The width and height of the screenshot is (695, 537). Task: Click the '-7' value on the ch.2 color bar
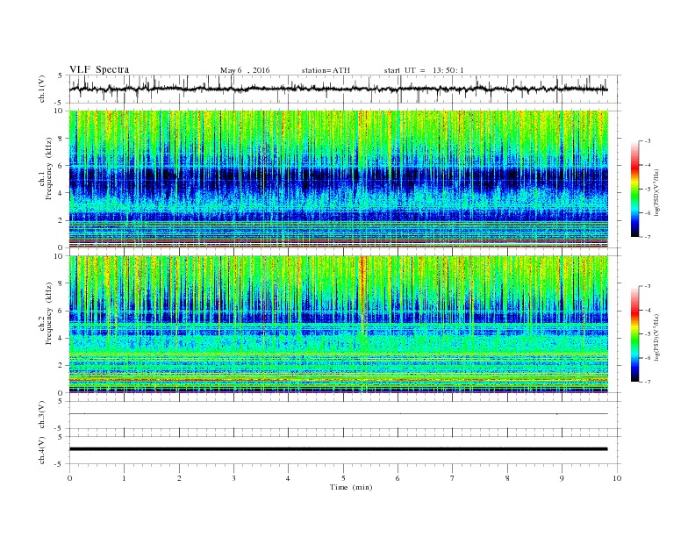[647, 382]
